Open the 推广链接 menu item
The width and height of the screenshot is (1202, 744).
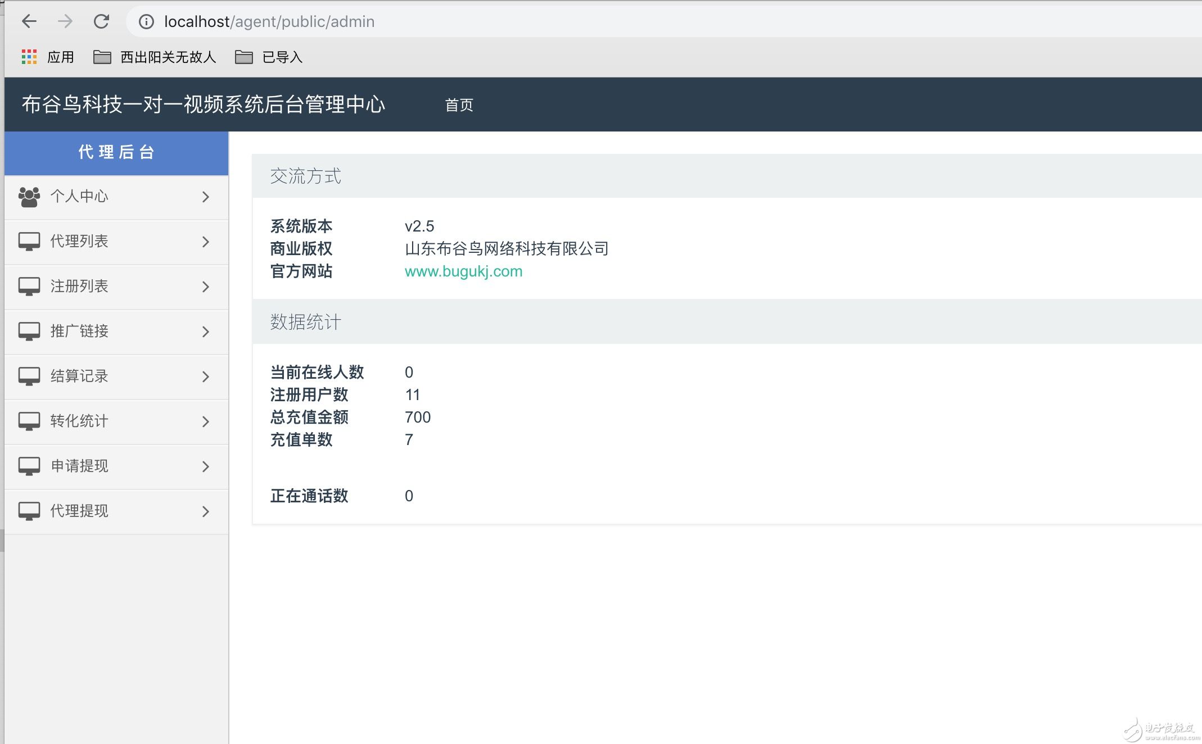coord(116,332)
